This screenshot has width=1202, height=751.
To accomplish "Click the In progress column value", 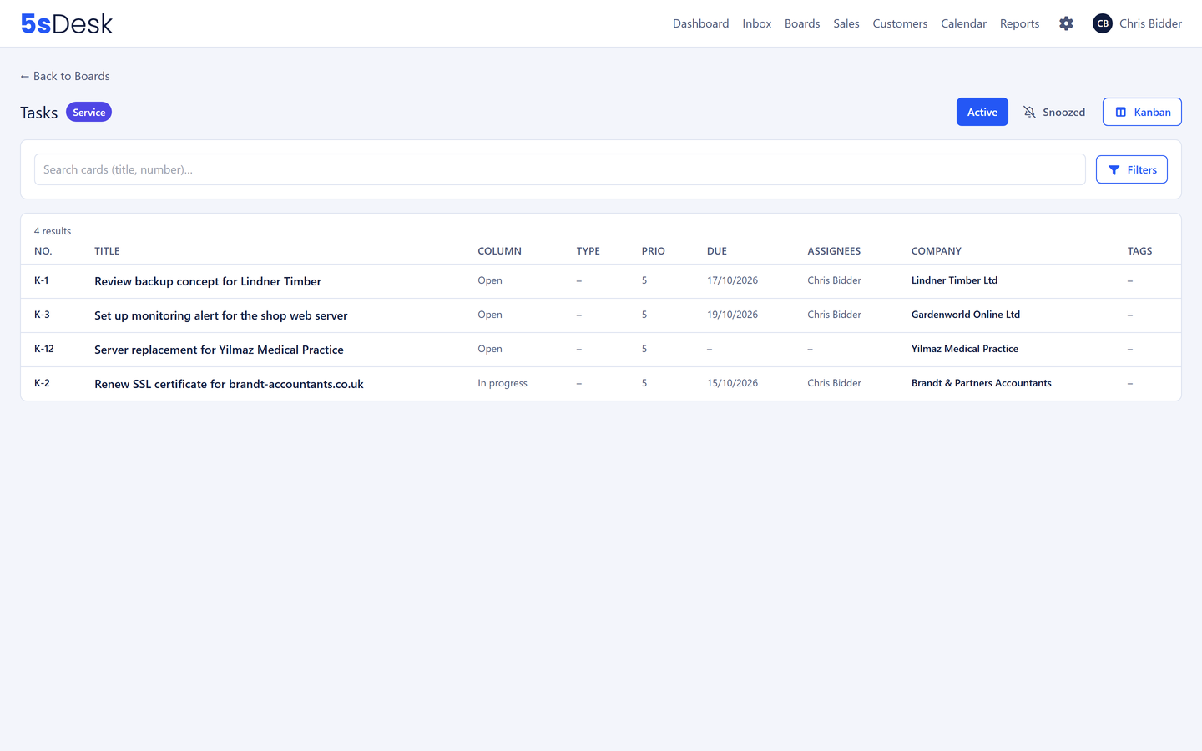I will (503, 383).
